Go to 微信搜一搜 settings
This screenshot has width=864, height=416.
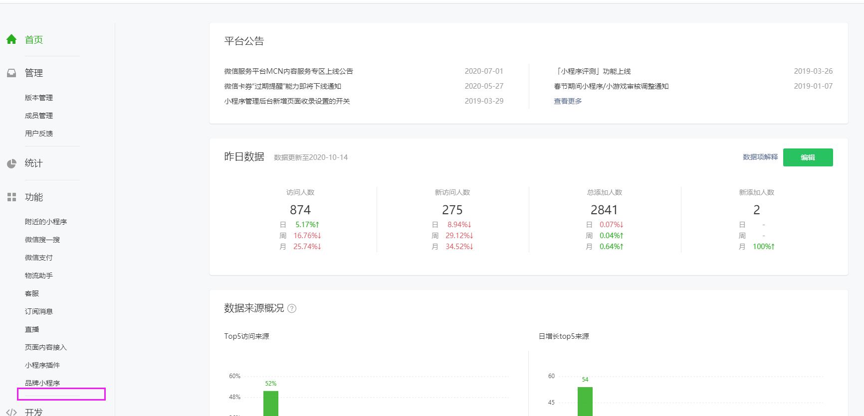42,240
